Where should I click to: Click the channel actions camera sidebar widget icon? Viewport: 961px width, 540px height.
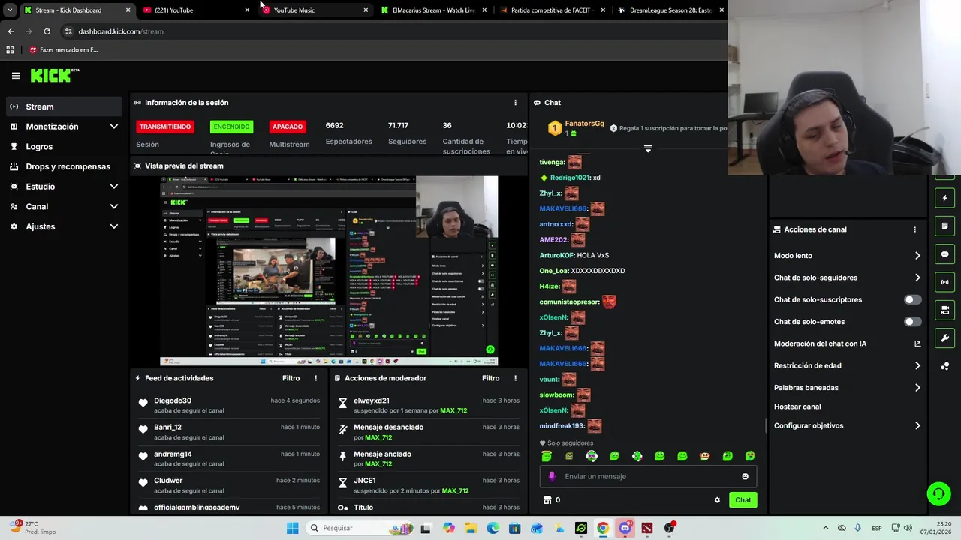click(944, 310)
